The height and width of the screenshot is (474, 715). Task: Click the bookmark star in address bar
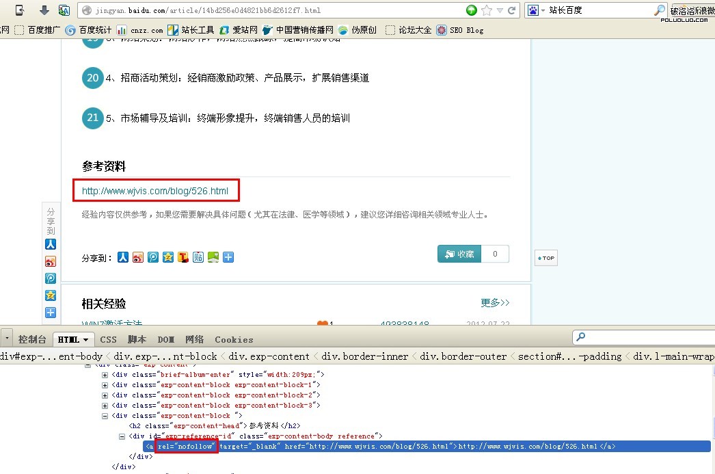(x=487, y=10)
